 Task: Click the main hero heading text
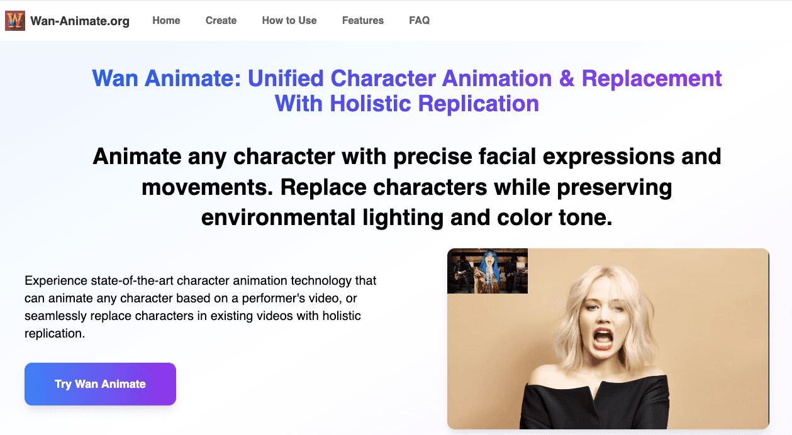(406, 91)
